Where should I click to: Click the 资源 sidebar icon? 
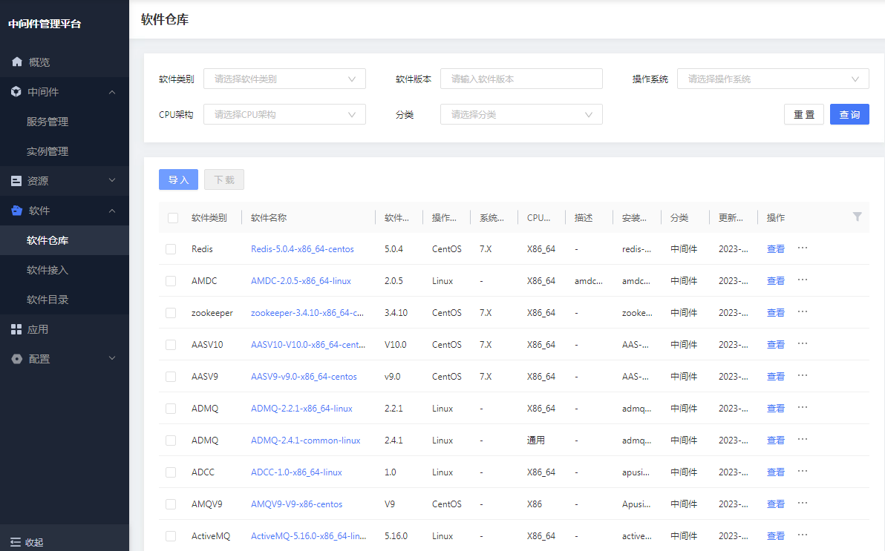pos(16,180)
